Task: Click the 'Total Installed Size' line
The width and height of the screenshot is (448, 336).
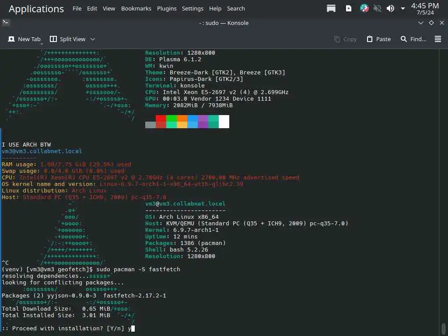Action: 56,315
